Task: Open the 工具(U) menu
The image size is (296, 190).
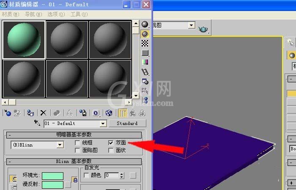Action: click(x=79, y=14)
